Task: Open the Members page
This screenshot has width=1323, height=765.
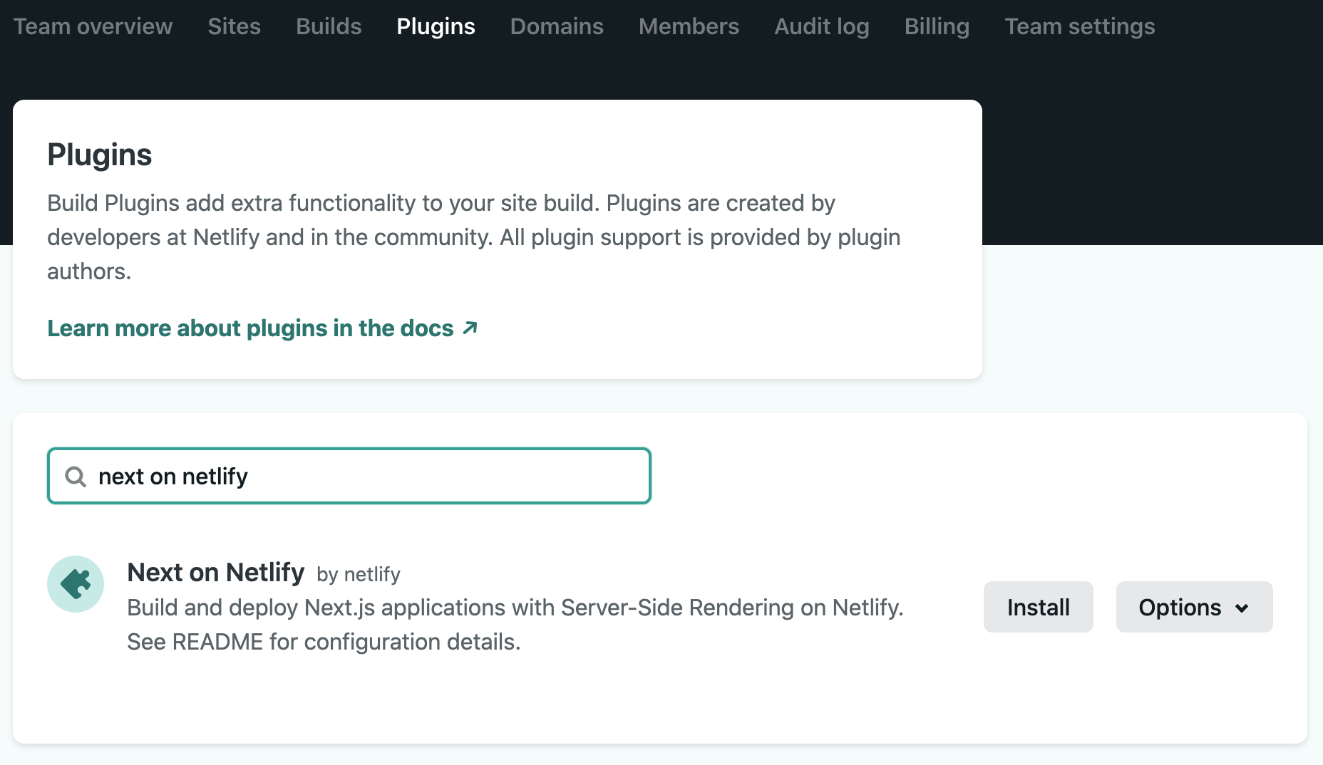Action: [x=688, y=26]
